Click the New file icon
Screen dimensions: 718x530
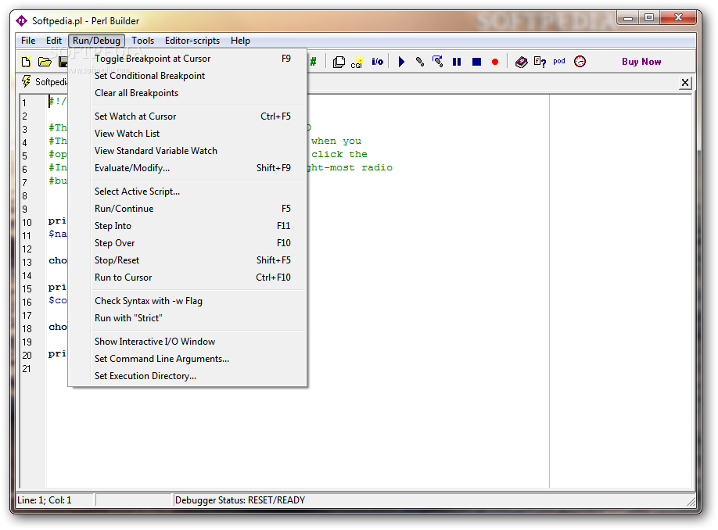26,62
